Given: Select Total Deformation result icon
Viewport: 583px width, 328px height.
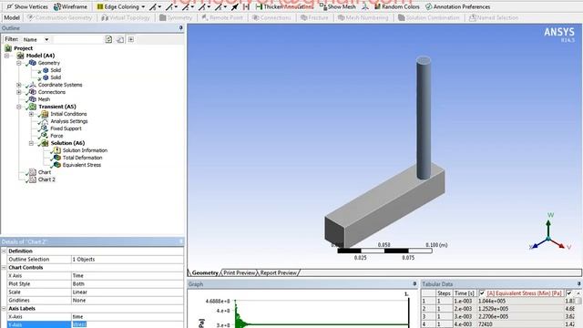Looking at the screenshot, I should [x=56, y=158].
